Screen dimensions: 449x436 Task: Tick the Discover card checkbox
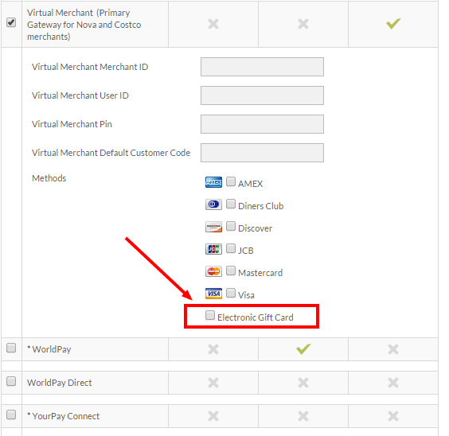[x=231, y=226]
